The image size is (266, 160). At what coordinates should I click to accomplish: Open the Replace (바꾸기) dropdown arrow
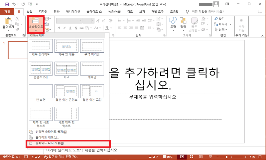pos(230,24)
